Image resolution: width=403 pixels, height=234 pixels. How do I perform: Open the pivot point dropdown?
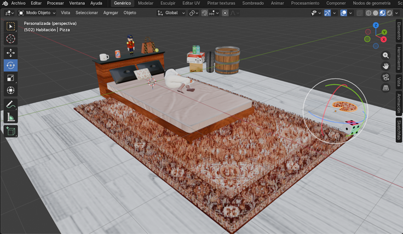pyautogui.click(x=193, y=13)
